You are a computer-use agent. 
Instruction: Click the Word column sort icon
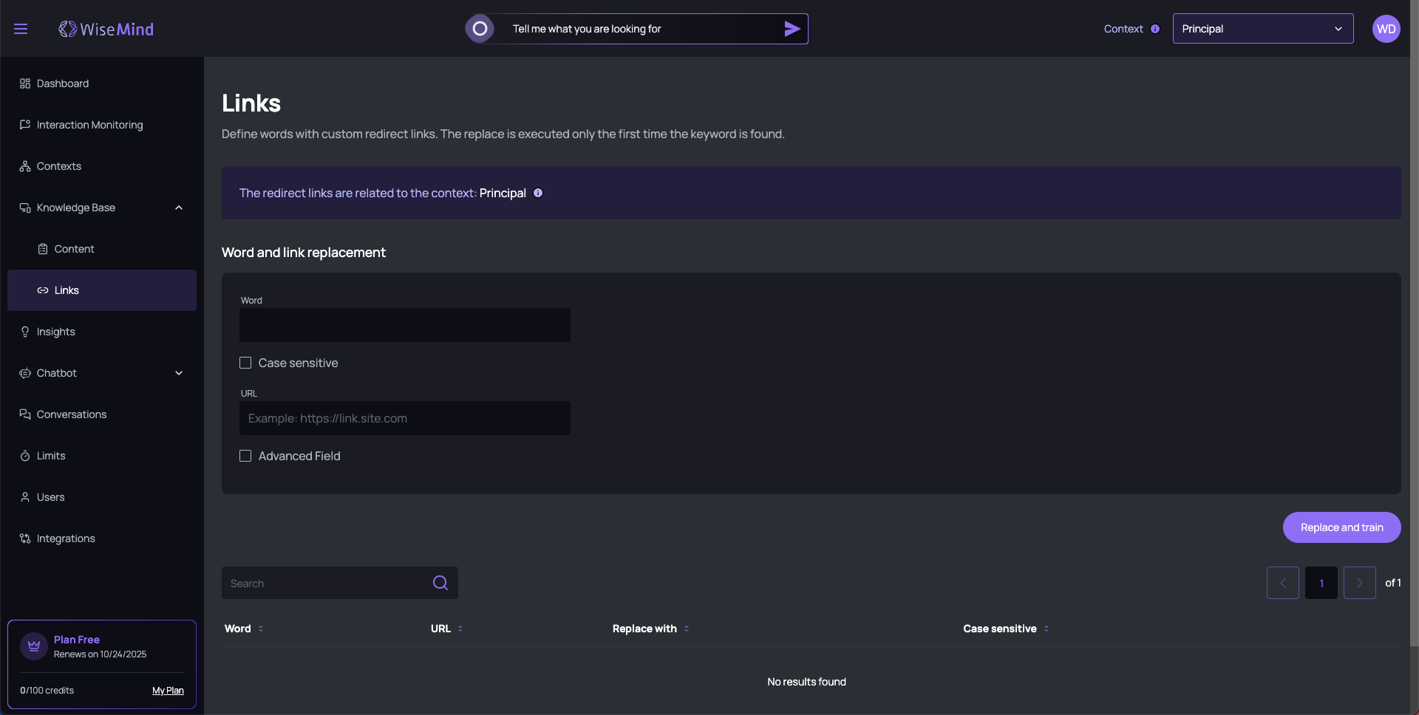tap(261, 629)
